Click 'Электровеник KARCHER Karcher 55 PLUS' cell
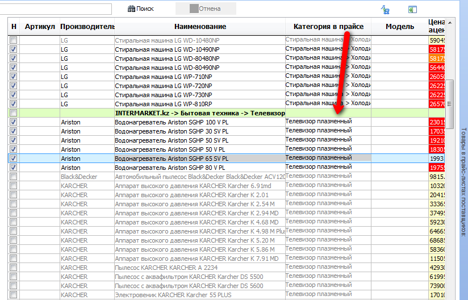The width and height of the screenshot is (468, 300). coord(200,295)
